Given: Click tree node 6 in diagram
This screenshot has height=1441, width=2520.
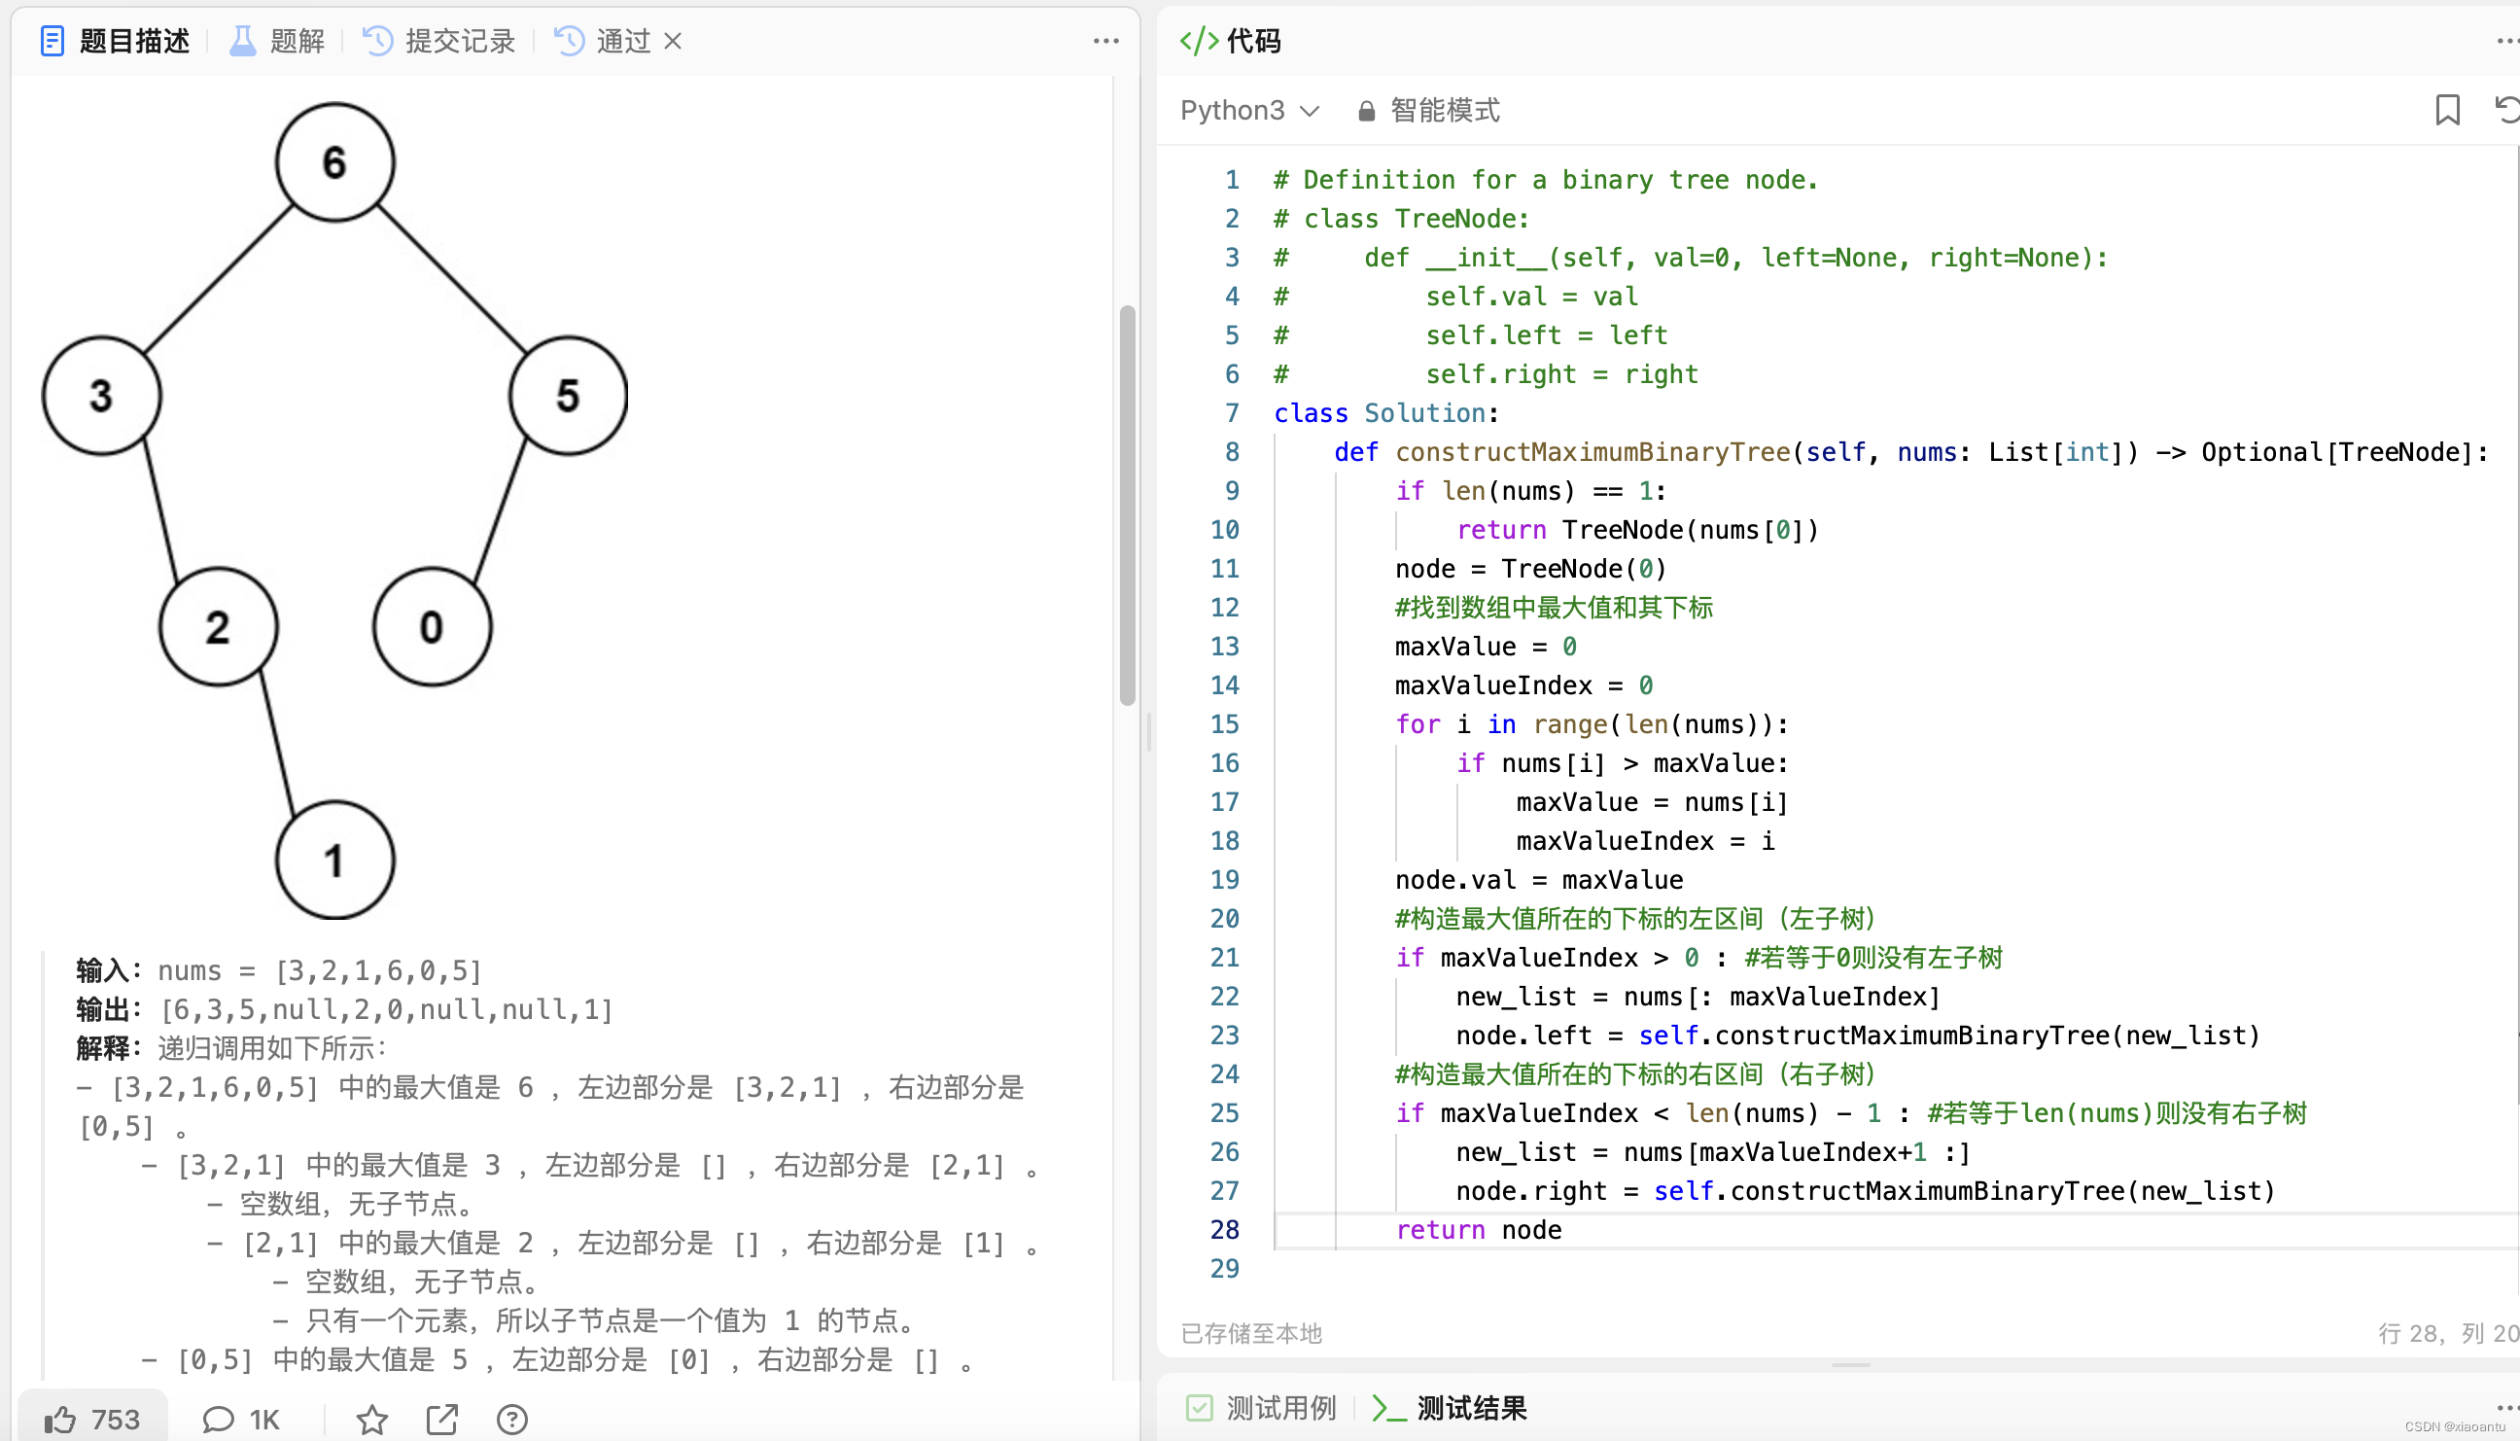Looking at the screenshot, I should (x=334, y=161).
